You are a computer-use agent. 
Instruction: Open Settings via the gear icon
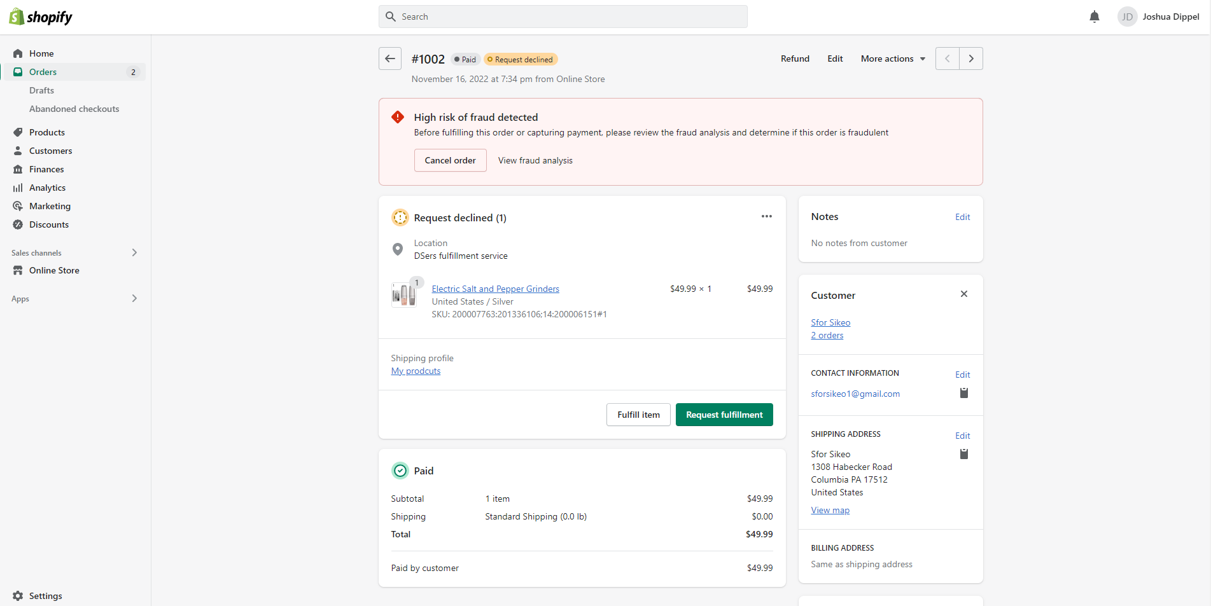pyautogui.click(x=18, y=596)
